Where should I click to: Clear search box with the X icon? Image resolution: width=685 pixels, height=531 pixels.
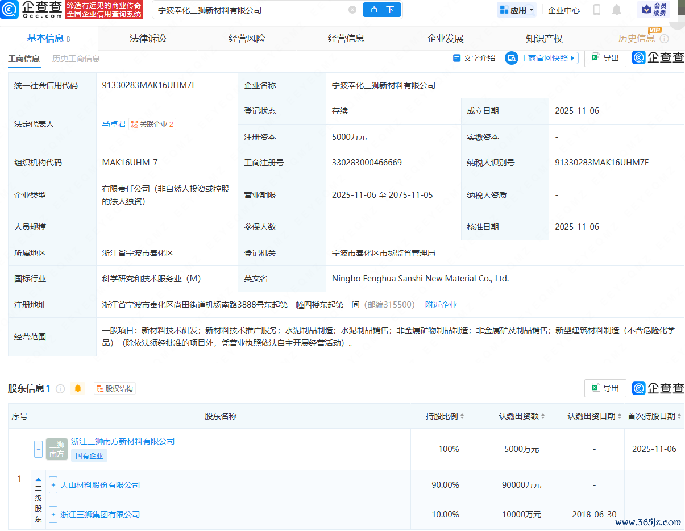coord(352,10)
